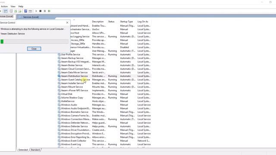The width and height of the screenshot is (276, 155).
Task: Click the 'Mounts Vee...' description cell
Action: pos(99,87)
